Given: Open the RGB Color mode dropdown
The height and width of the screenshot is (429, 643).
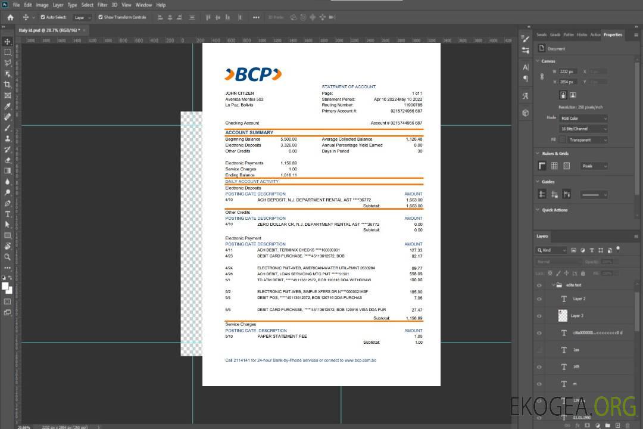Looking at the screenshot, I should click(x=583, y=118).
